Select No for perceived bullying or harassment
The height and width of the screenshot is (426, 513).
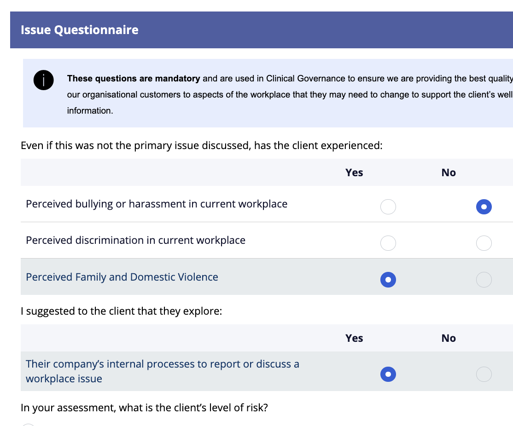pos(484,207)
